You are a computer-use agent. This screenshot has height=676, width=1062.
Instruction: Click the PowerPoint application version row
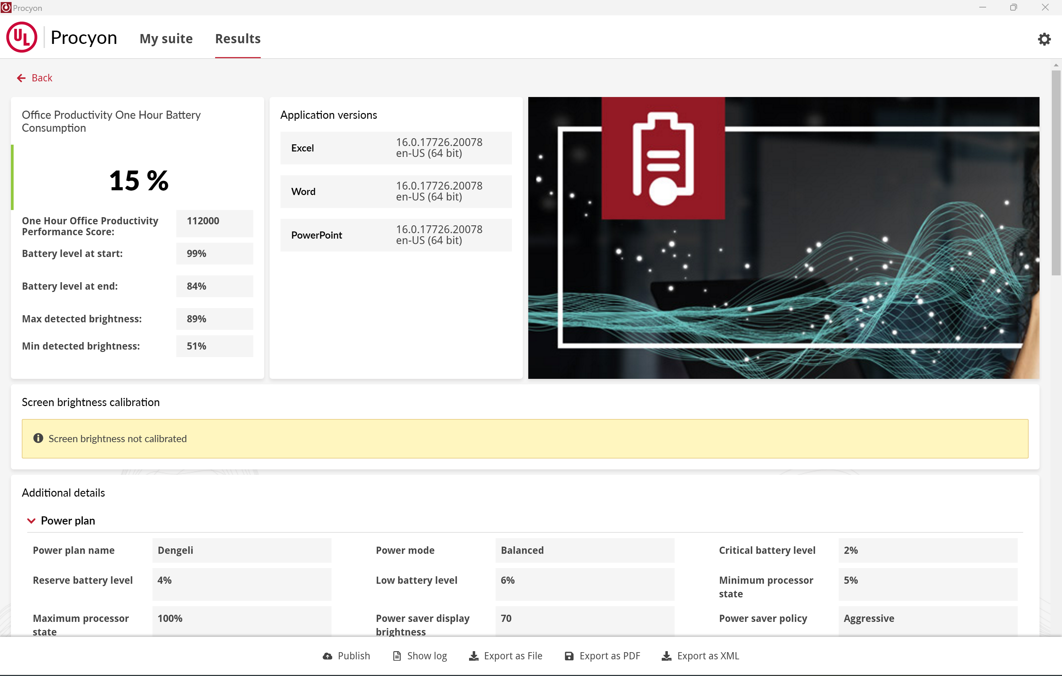click(x=396, y=236)
